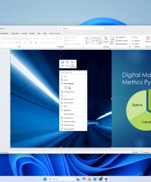Click the Crop icon in the mini toolbar
This screenshot has height=182, width=151.
[x=67, y=64]
